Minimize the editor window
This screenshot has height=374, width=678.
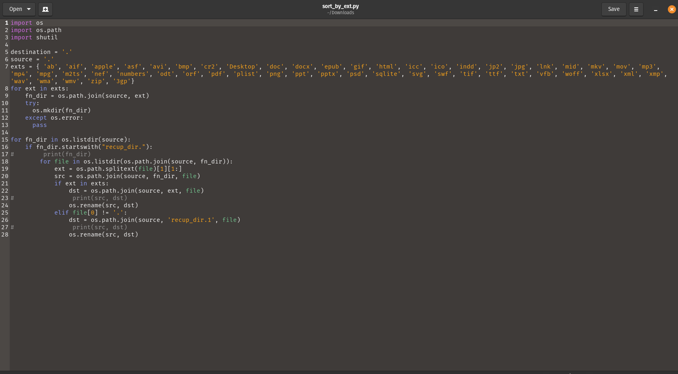[655, 9]
